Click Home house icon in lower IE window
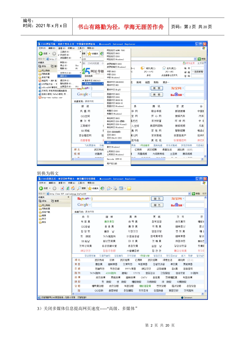 [x=73, y=188]
